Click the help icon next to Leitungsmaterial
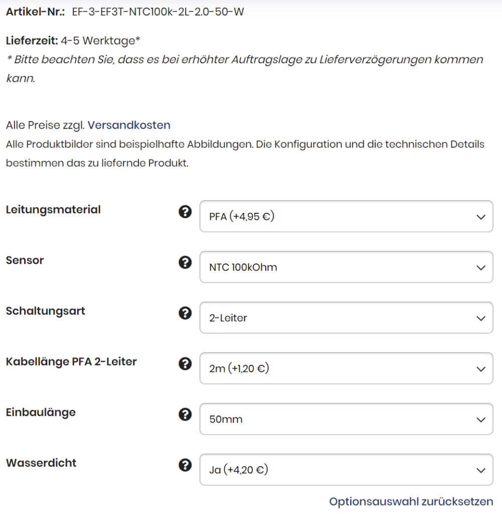The width and height of the screenshot is (502, 514). tap(185, 212)
